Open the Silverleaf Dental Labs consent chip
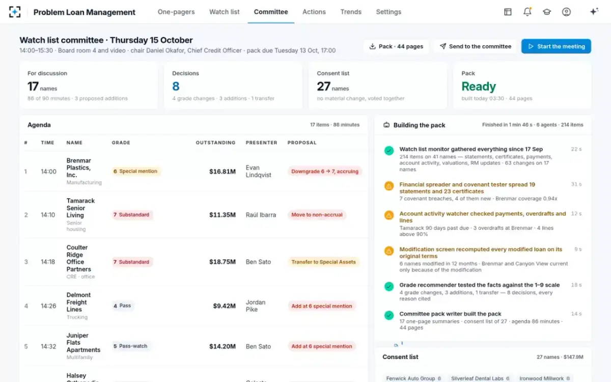Viewport: 611px width, 382px height. [x=480, y=378]
